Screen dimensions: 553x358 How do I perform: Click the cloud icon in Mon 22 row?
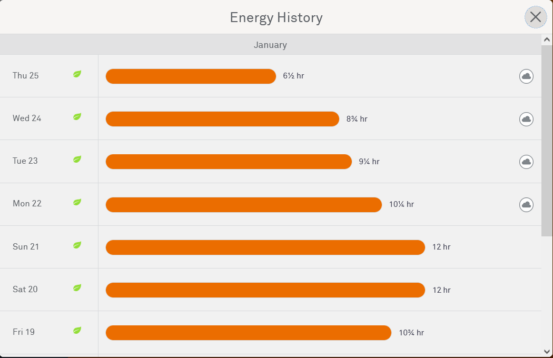(x=526, y=204)
